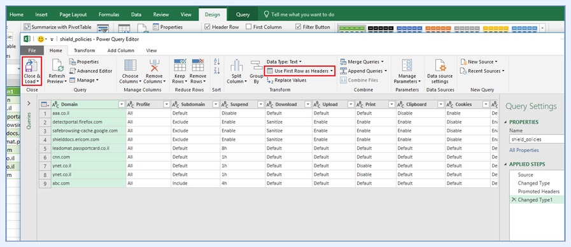571x247 pixels.
Task: Open the Subdomain column filter dropdown
Action: click(215, 104)
